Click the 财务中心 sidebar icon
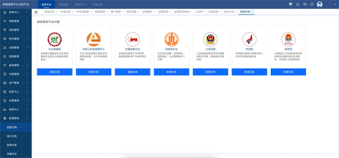Image resolution: width=339 pixels, height=158 pixels. (5, 92)
